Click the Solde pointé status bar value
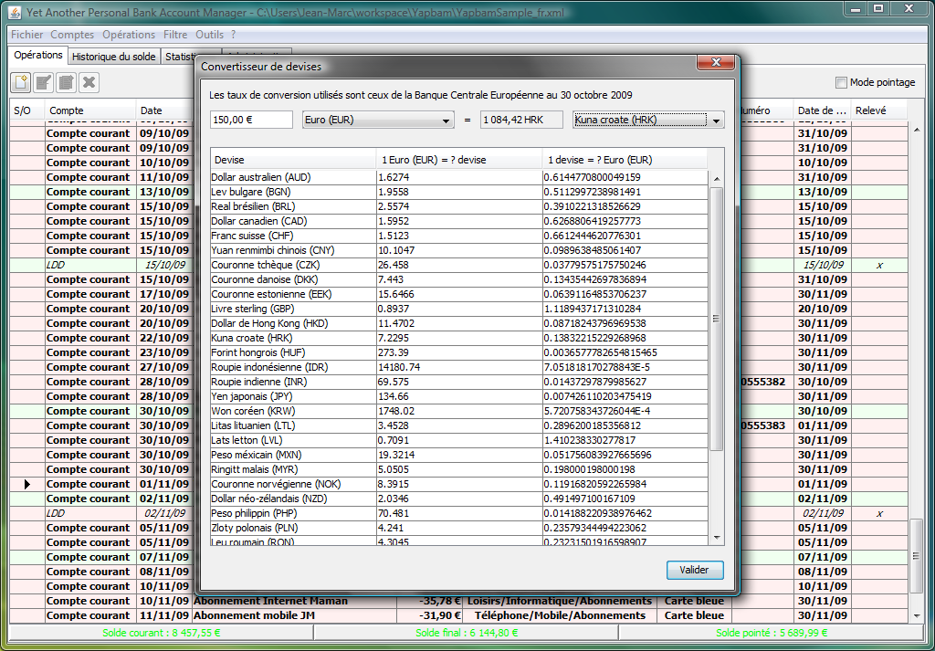Image resolution: width=935 pixels, height=651 pixels. [772, 633]
